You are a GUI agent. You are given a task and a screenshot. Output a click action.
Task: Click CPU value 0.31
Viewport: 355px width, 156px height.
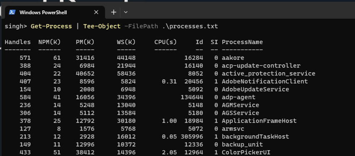click(169, 81)
